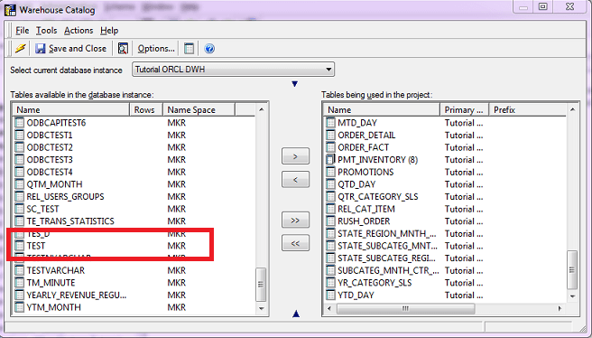
Task: Click the Rows column header
Action: 145,109
